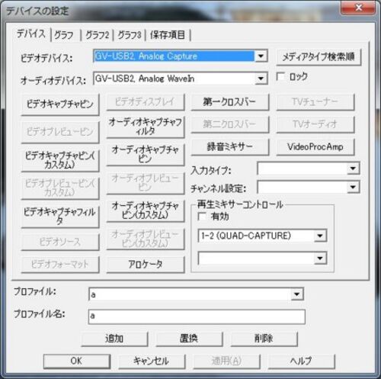Switch to the 保存項目 tab
381x379 pixels.
coord(168,35)
